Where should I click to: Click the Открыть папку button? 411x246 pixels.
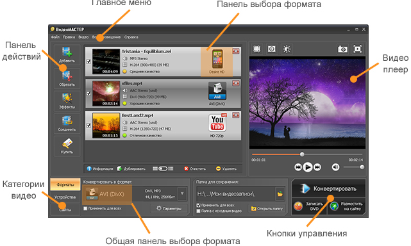(x=267, y=209)
